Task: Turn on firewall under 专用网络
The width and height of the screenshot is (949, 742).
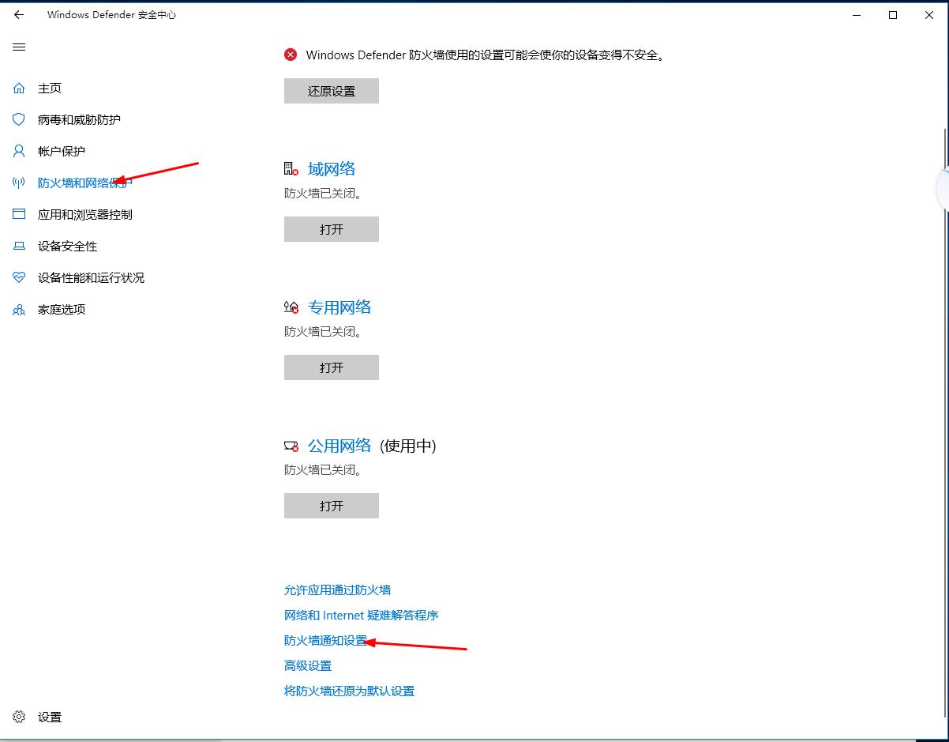Action: 332,367
